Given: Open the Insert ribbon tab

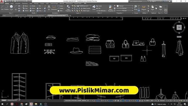Looking at the screenshot, I should [12, 4].
